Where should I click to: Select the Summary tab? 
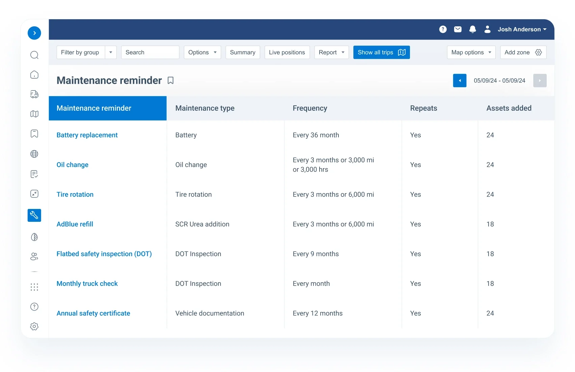tap(242, 52)
